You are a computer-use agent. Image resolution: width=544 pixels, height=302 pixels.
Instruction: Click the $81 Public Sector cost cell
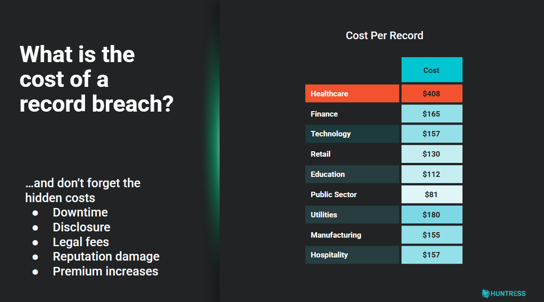tap(432, 194)
